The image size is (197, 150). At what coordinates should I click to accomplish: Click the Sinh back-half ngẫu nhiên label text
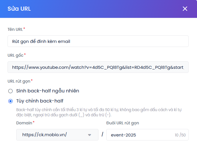pos(48,91)
